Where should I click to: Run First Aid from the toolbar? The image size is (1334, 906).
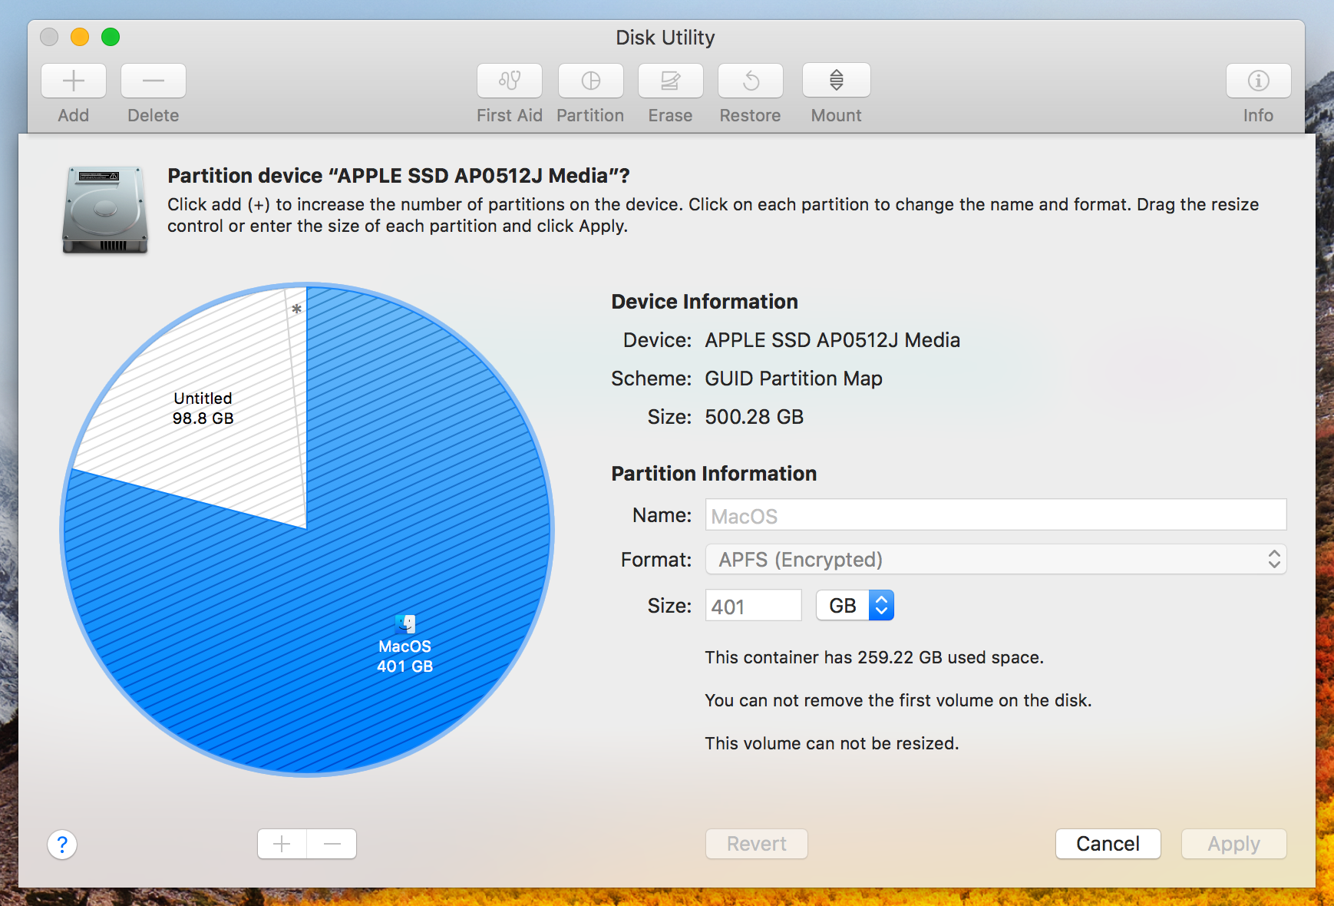coord(510,81)
